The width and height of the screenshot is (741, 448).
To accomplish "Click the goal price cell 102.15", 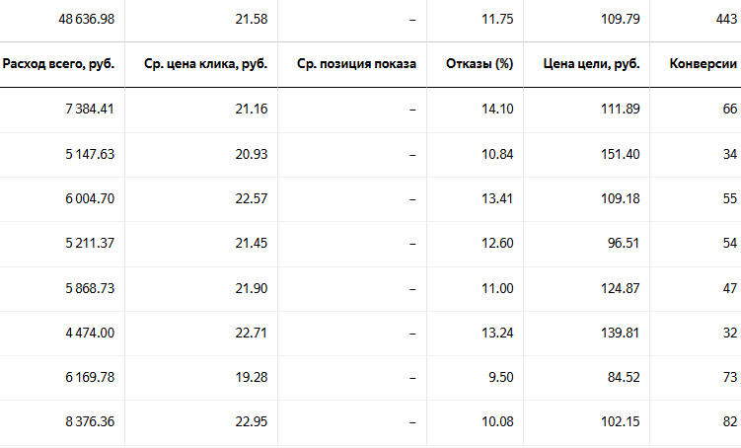I will coord(620,422).
